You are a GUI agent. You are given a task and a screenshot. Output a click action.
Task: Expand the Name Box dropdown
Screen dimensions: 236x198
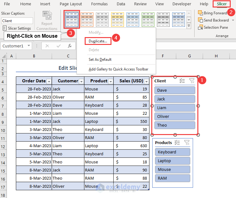[29, 46]
